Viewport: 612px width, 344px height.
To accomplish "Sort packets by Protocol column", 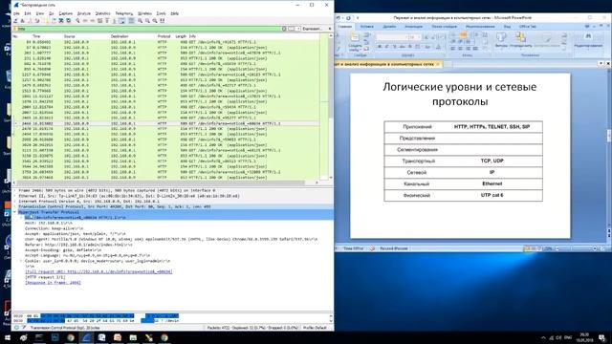I will [164, 36].
